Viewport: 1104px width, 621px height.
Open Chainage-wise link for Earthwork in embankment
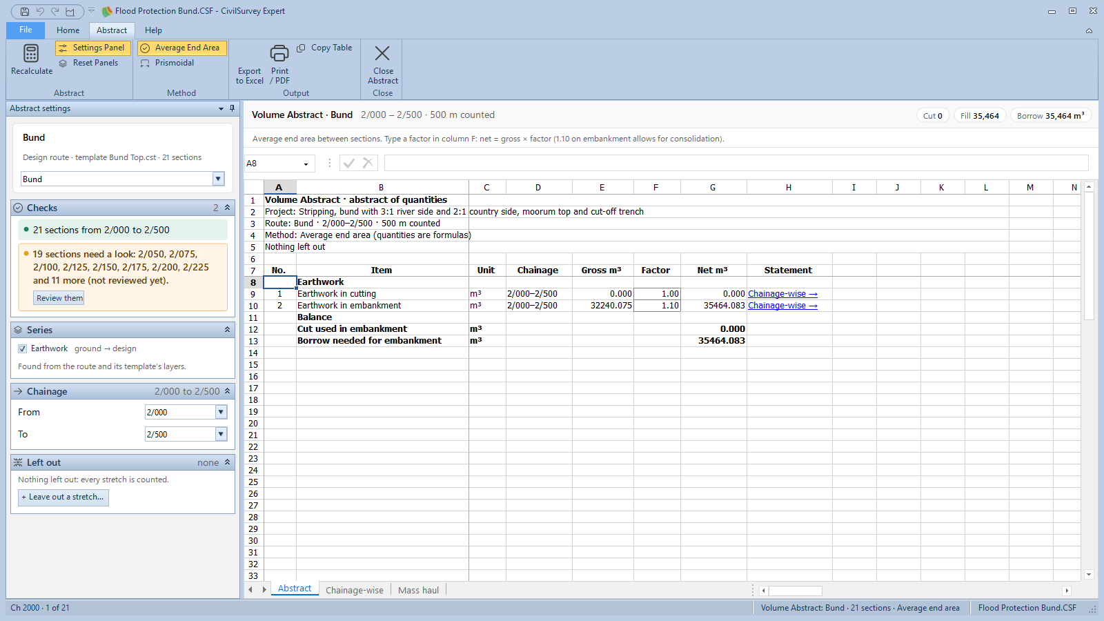pyautogui.click(x=782, y=306)
